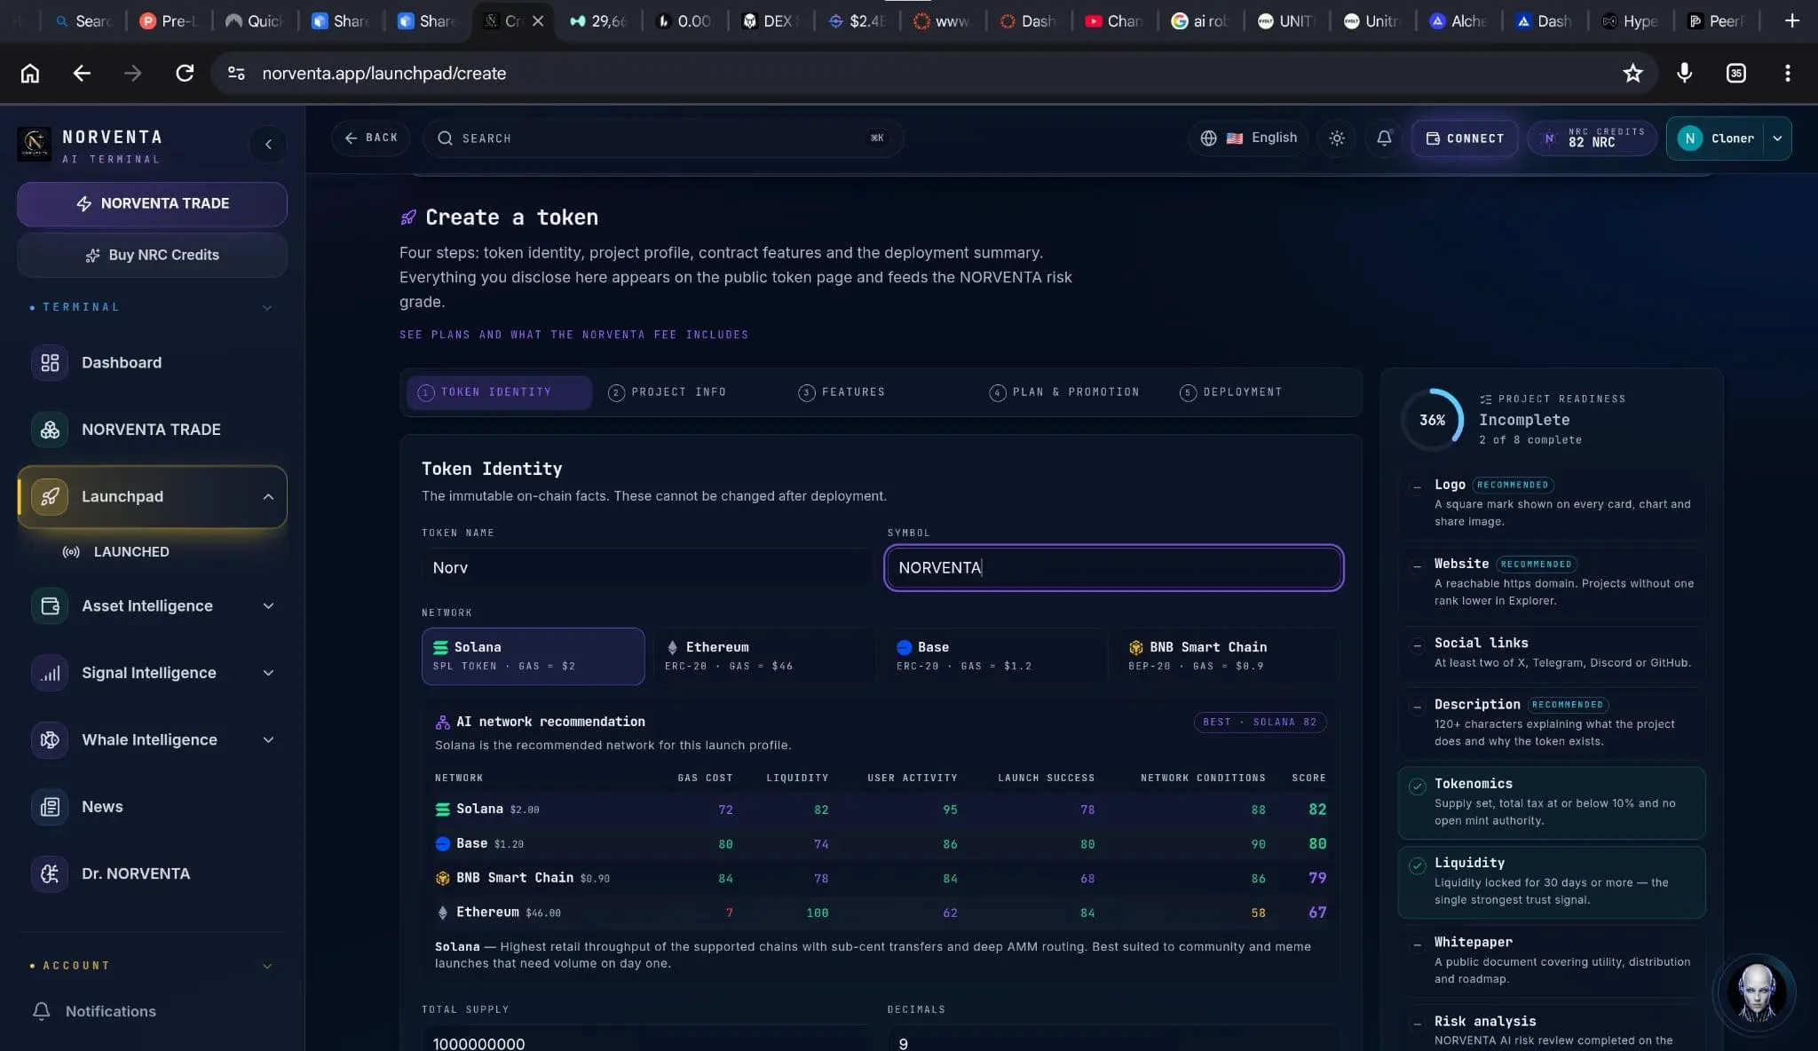The width and height of the screenshot is (1818, 1051).
Task: Click site info icon in address bar
Action: pyautogui.click(x=236, y=74)
